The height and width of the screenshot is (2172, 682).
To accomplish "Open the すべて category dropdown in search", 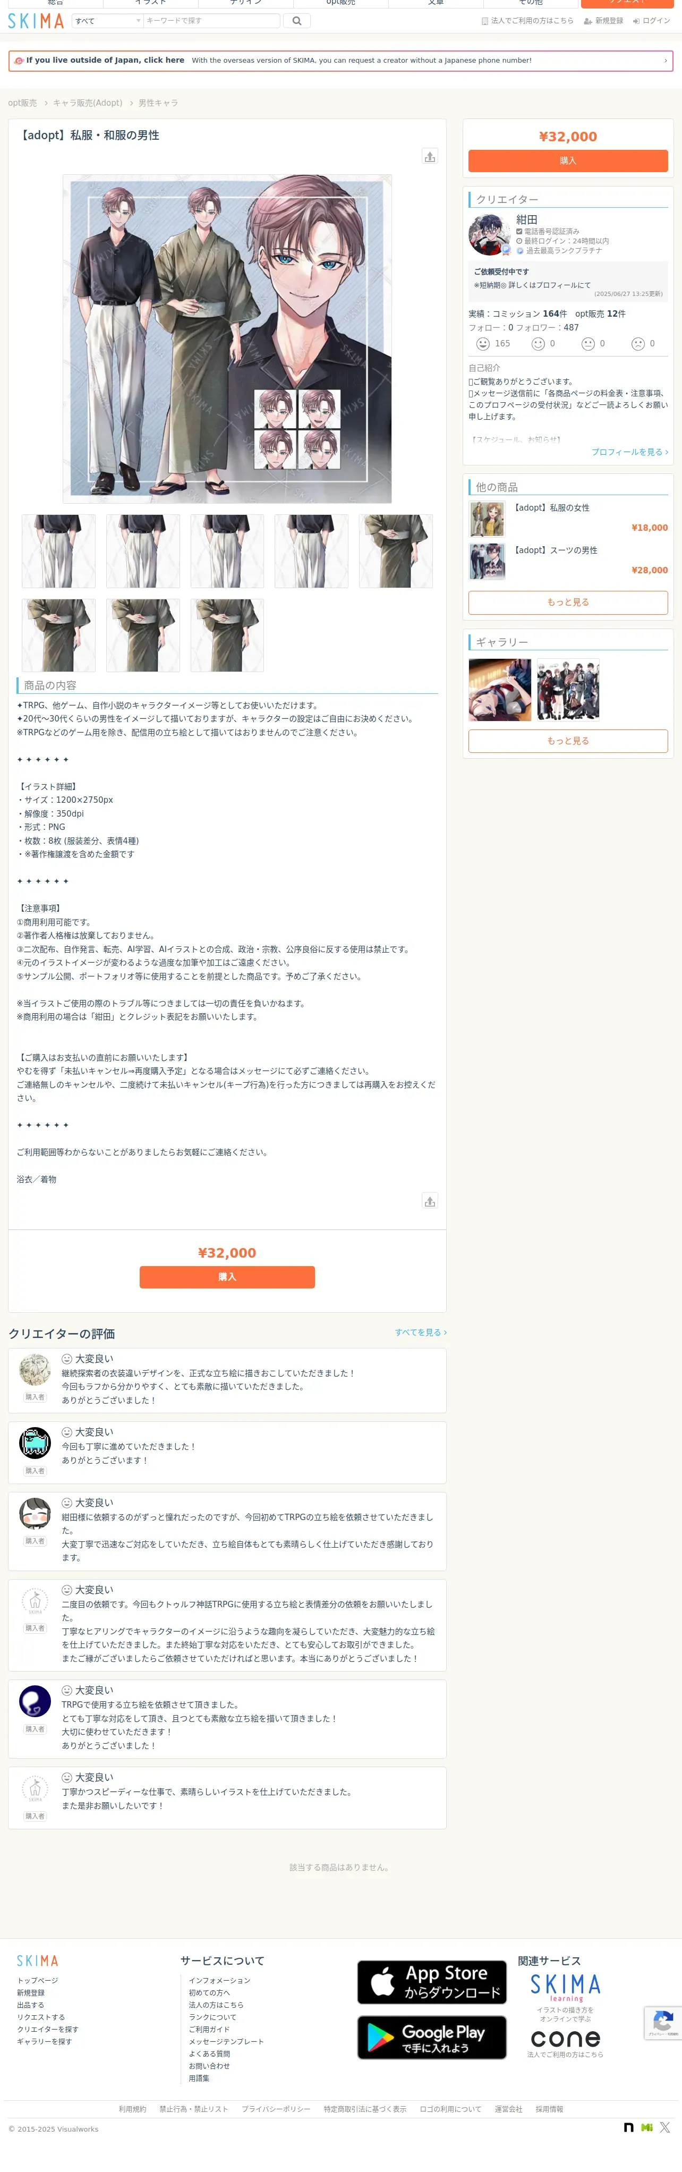I will coord(107,21).
